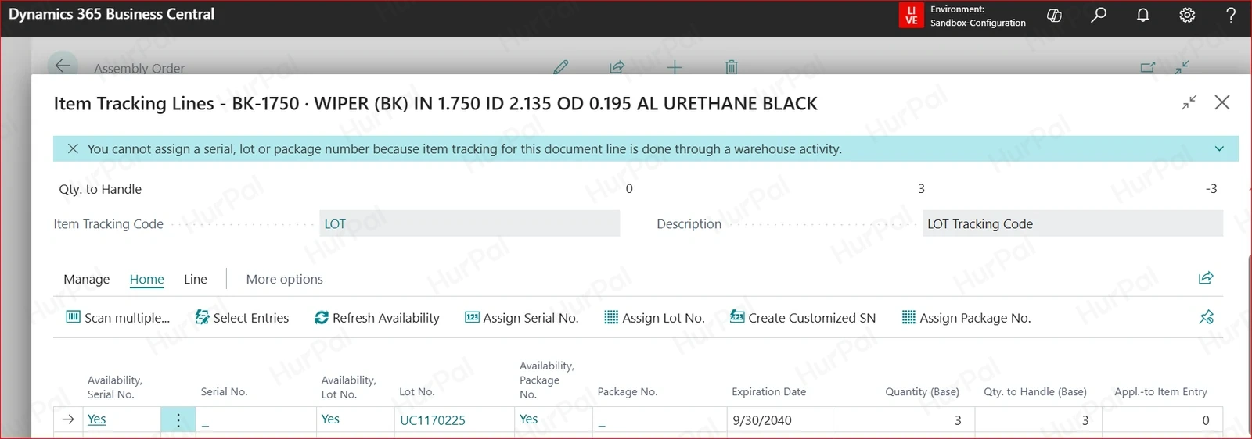Shrink the Item Tracking Lines dialog

pyautogui.click(x=1189, y=102)
